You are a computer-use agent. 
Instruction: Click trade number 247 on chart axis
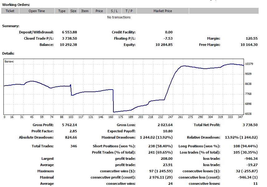pyautogui.click(x=170, y=117)
